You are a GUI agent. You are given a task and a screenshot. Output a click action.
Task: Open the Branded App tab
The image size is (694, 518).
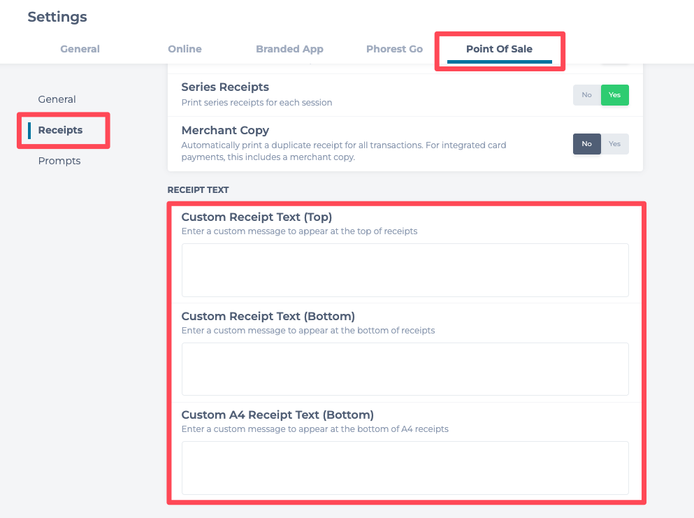pos(289,49)
